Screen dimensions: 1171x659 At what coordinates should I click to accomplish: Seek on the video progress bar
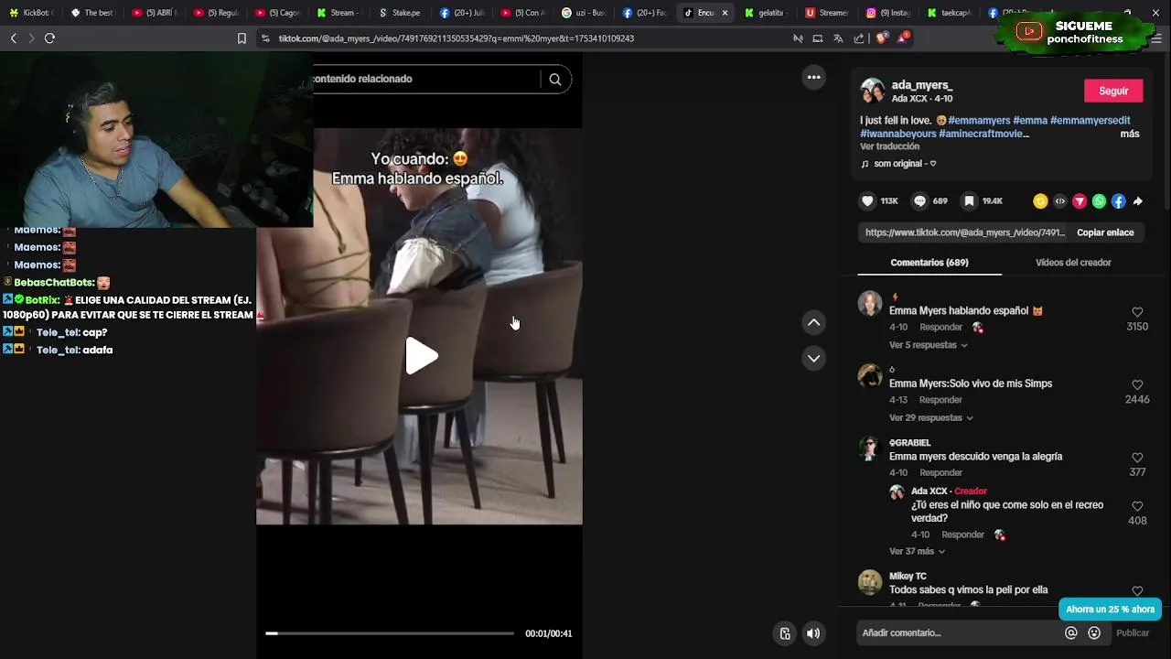390,633
